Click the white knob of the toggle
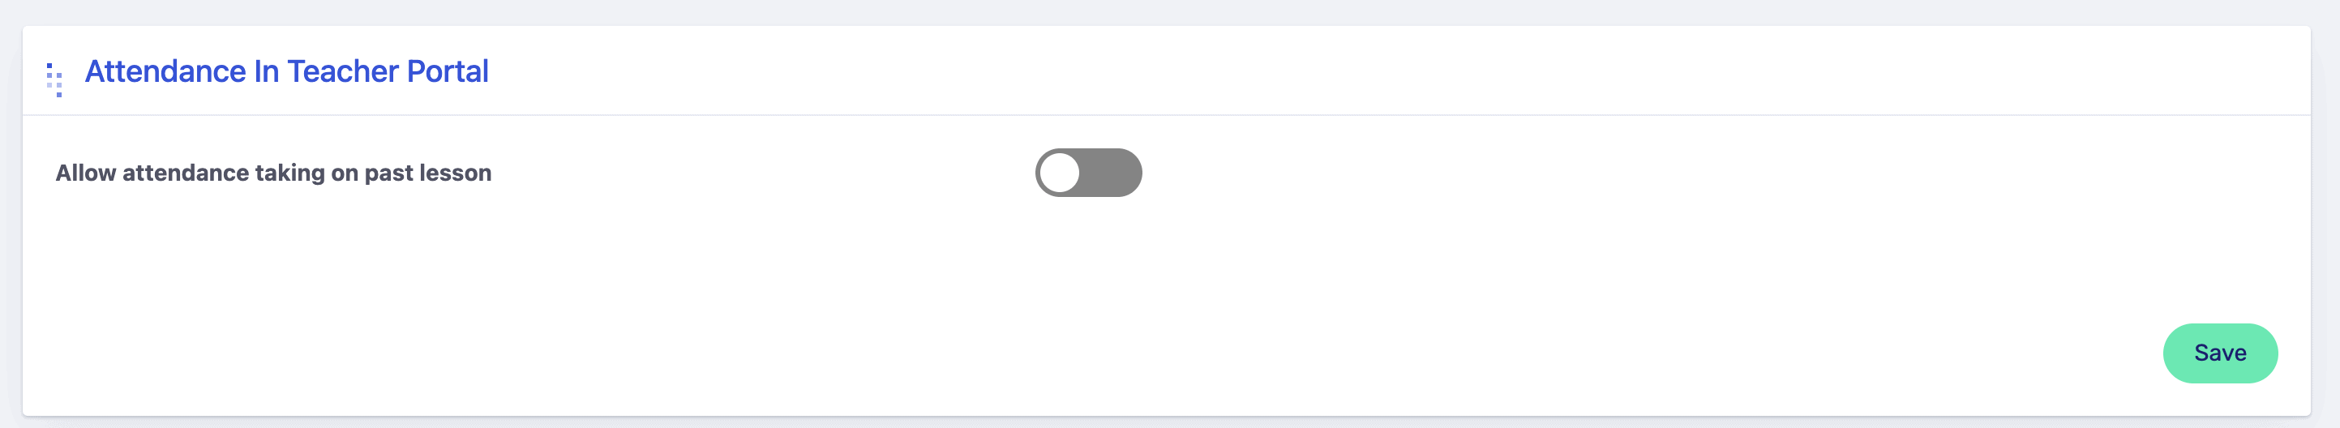Viewport: 2340px width, 428px height. (1059, 173)
